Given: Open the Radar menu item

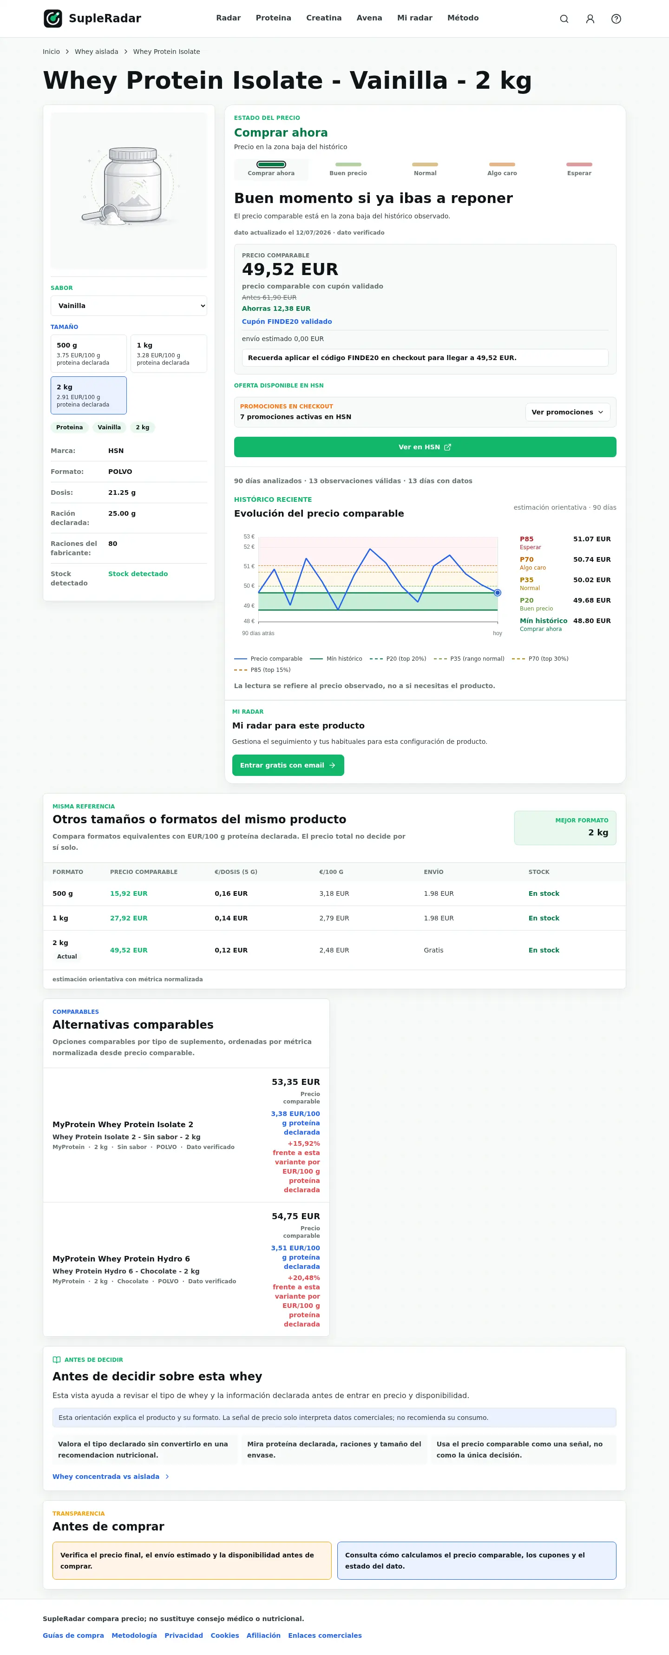Looking at the screenshot, I should (228, 18).
